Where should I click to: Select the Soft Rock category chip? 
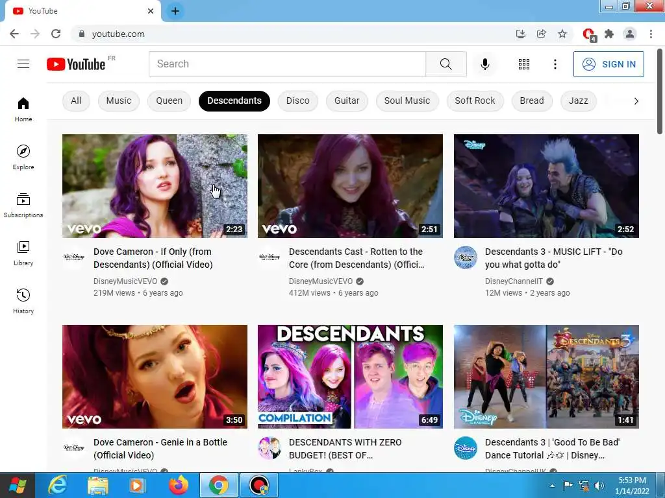tap(475, 101)
